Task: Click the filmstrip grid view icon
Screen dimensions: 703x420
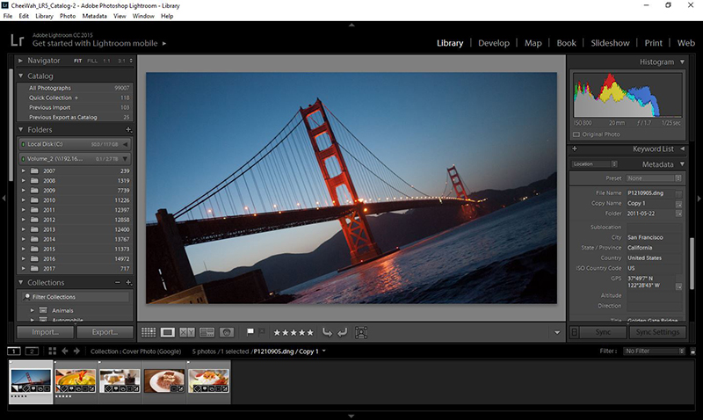Action: [x=52, y=351]
